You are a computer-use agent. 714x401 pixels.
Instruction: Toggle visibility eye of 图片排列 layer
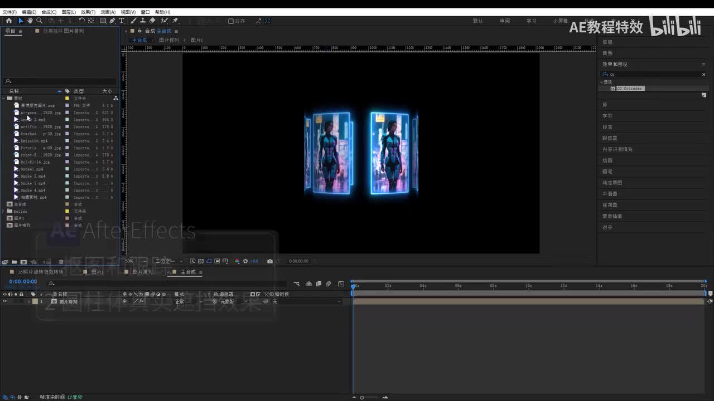[x=5, y=301]
